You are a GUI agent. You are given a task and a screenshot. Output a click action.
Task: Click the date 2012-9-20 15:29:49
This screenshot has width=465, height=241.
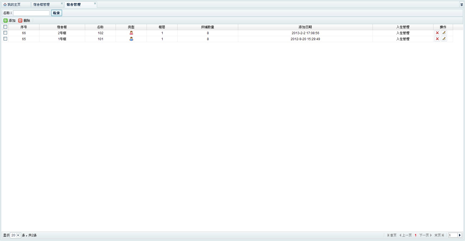[x=305, y=39]
